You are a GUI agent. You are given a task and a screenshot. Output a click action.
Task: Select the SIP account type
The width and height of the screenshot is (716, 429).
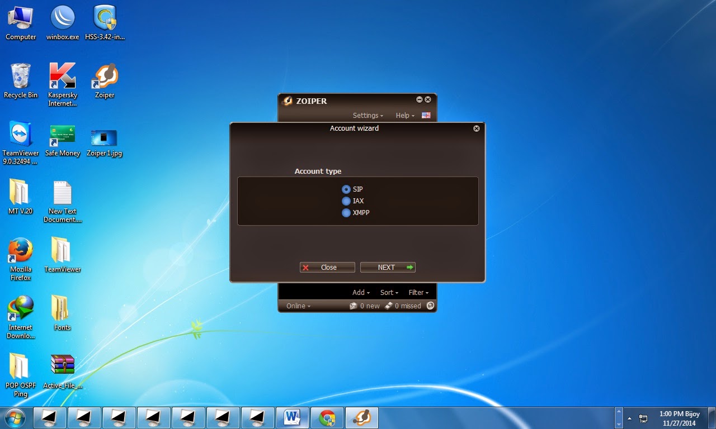346,189
